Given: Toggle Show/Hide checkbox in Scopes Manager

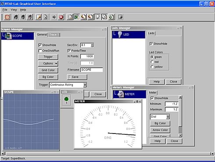Looking at the screenshot, I should pyautogui.click(x=40, y=45).
